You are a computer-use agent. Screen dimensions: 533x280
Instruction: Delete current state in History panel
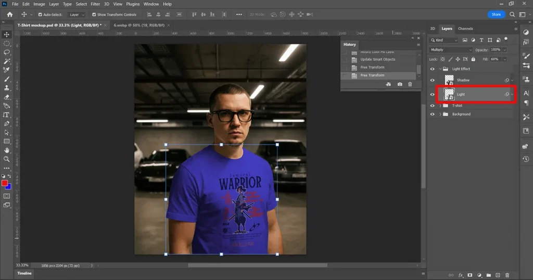(410, 84)
